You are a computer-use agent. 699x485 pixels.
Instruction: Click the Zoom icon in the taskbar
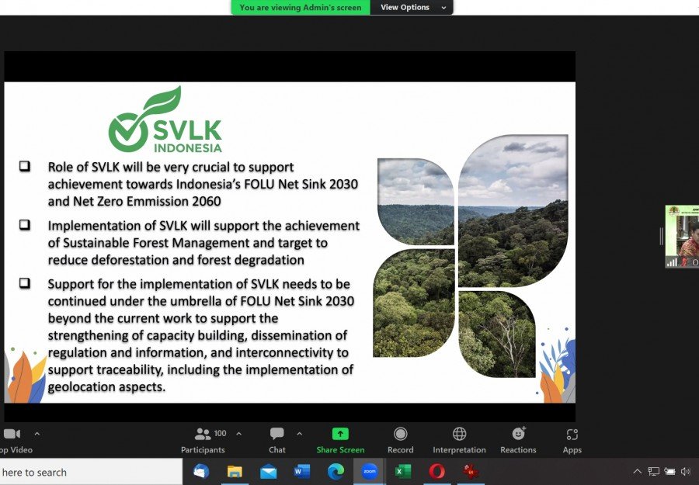pos(369,471)
